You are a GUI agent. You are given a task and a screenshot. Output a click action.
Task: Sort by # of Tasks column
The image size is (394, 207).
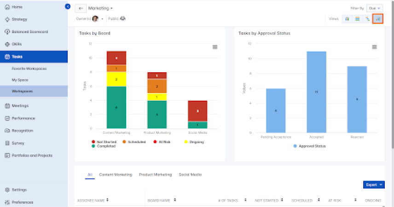[245, 200]
